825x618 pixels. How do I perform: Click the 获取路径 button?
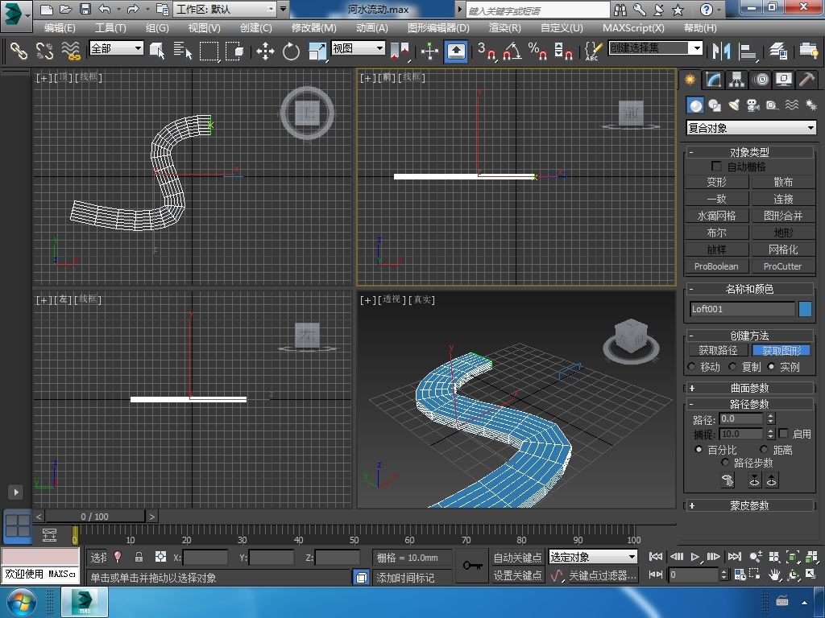[x=718, y=351]
